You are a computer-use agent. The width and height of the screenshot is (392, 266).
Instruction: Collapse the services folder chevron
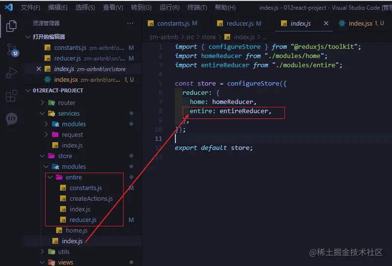point(42,113)
